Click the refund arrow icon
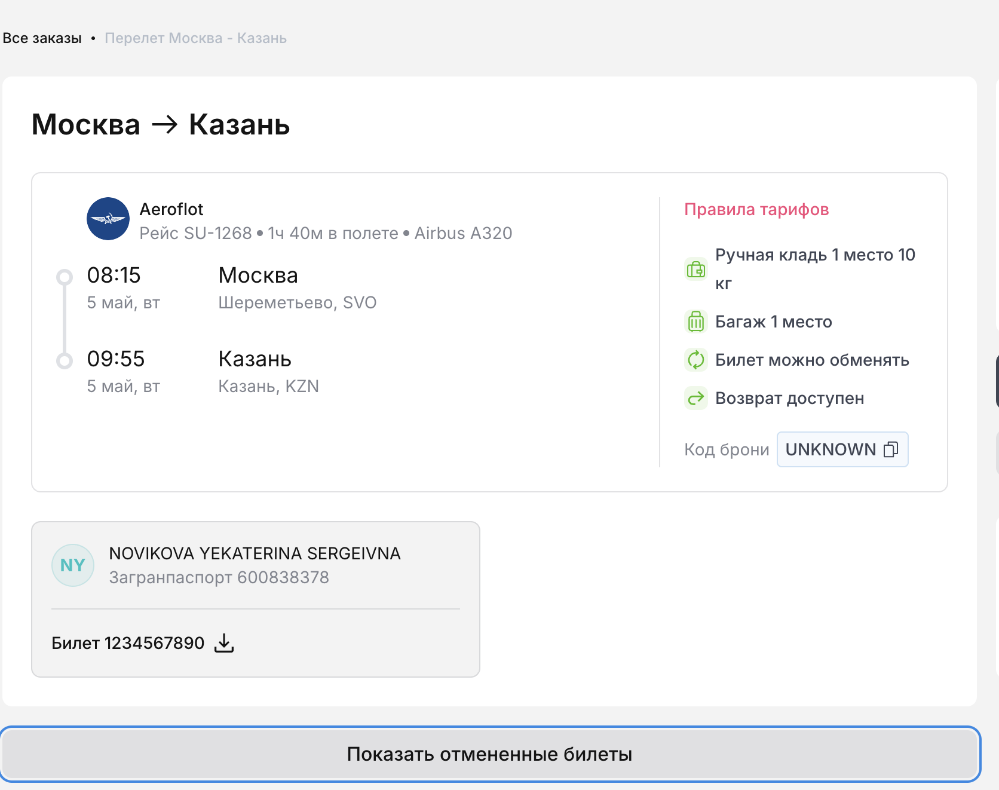Image resolution: width=999 pixels, height=790 pixels. (x=695, y=398)
